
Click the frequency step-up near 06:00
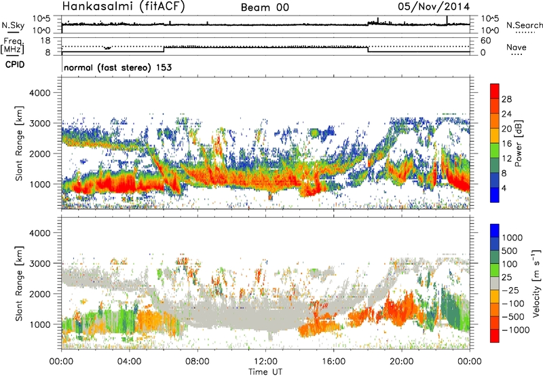click(x=164, y=49)
